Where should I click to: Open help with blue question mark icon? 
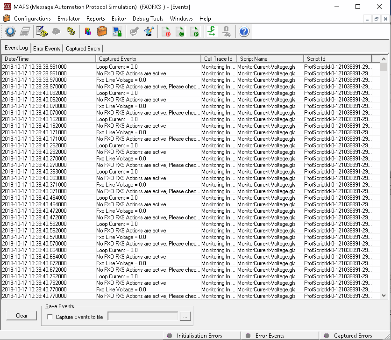pyautogui.click(x=244, y=32)
